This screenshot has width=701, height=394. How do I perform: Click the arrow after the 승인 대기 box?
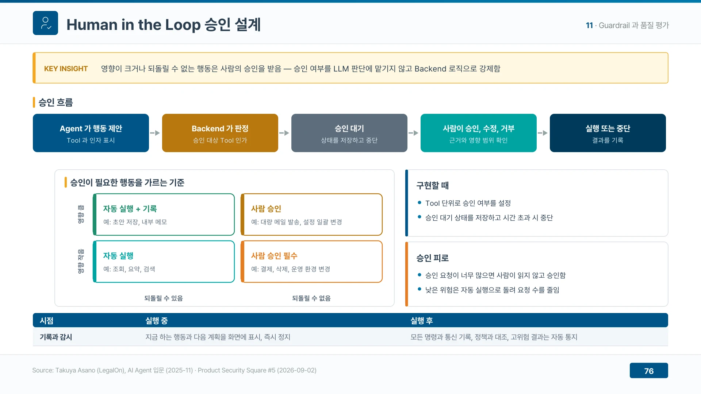point(414,133)
